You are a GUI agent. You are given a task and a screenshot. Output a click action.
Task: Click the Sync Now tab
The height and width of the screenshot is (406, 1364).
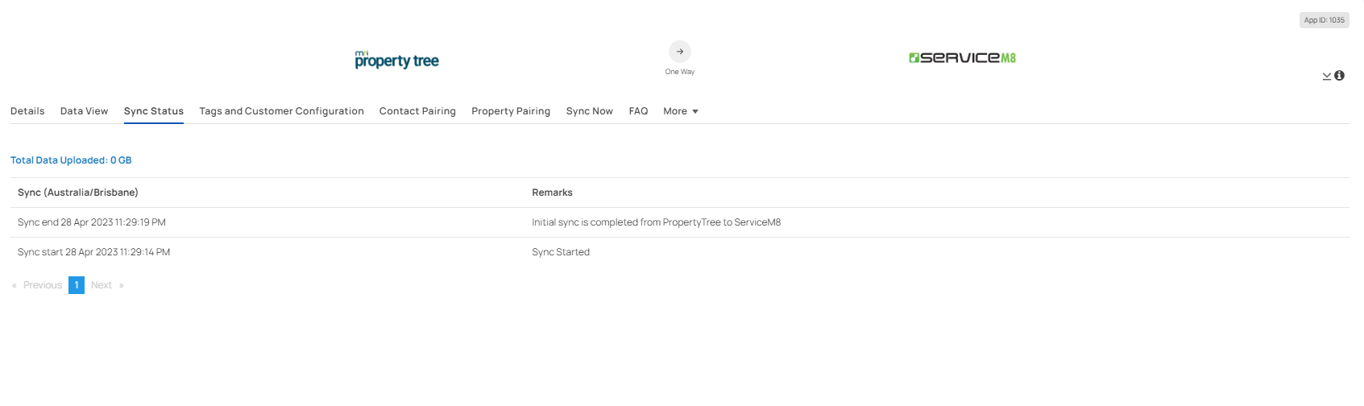(x=590, y=111)
